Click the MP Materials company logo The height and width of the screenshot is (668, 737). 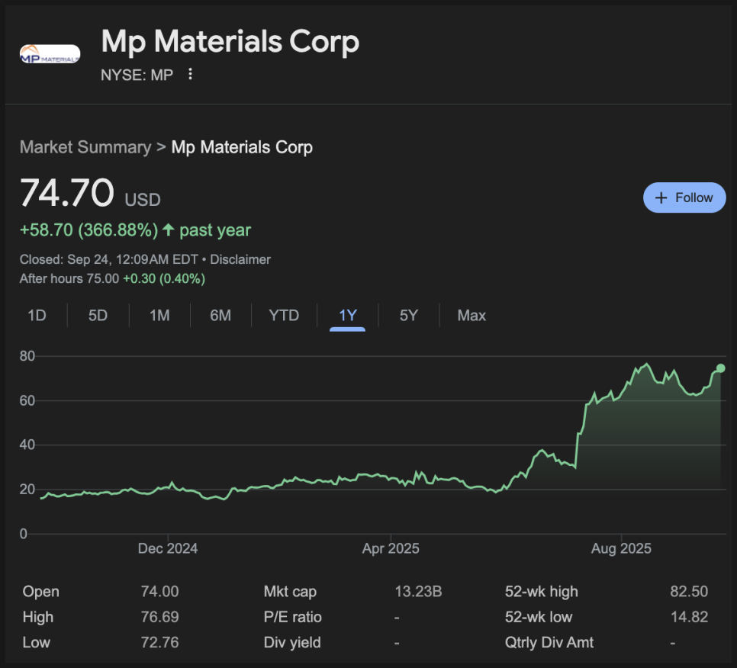click(x=50, y=54)
